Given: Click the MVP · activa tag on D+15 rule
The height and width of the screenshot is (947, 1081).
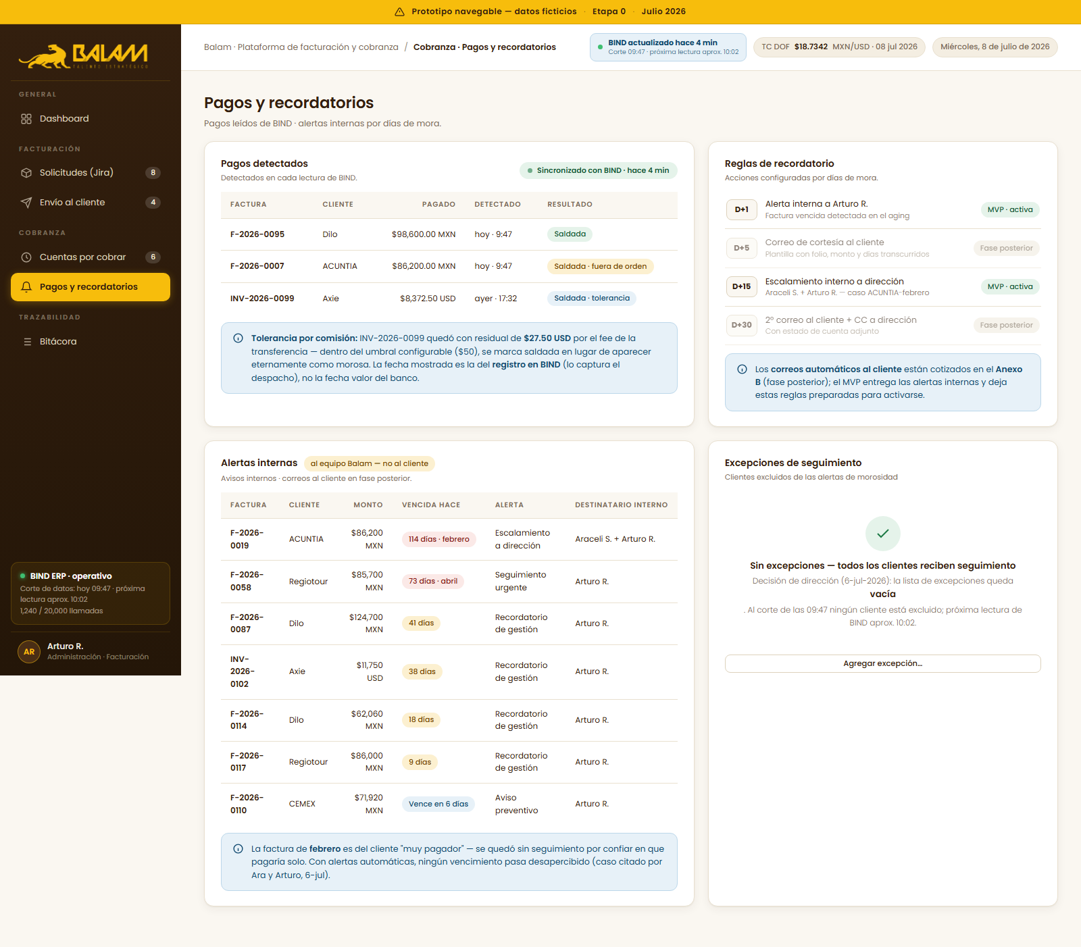Looking at the screenshot, I should coord(1010,286).
